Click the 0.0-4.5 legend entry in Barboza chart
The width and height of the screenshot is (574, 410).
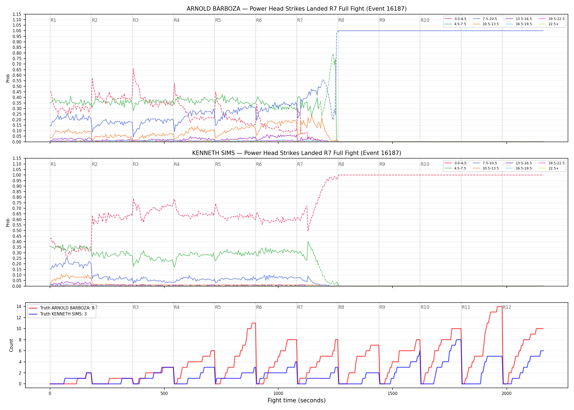tap(455, 19)
